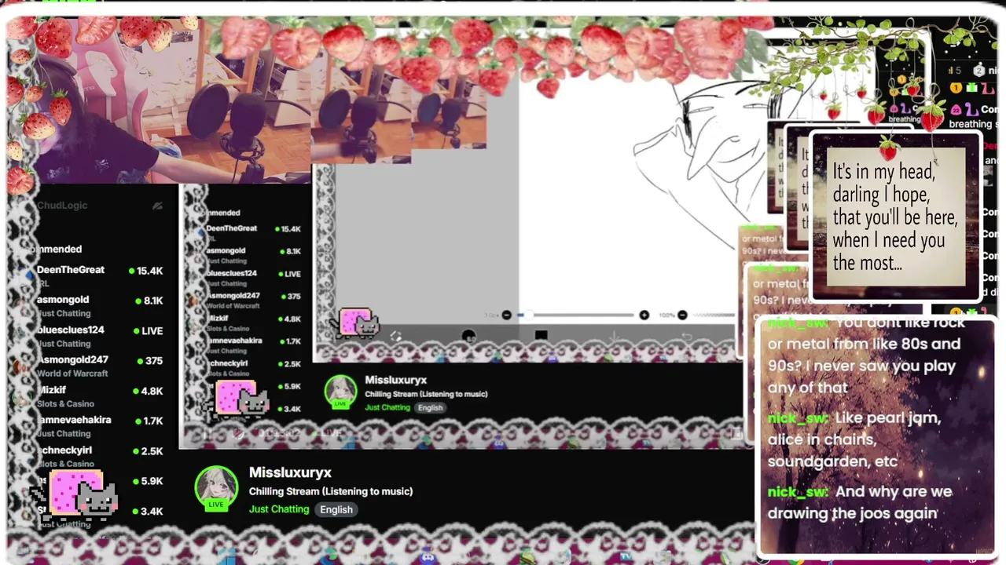Click nick_sw username beside "Like pearl jam" message

tap(798, 417)
